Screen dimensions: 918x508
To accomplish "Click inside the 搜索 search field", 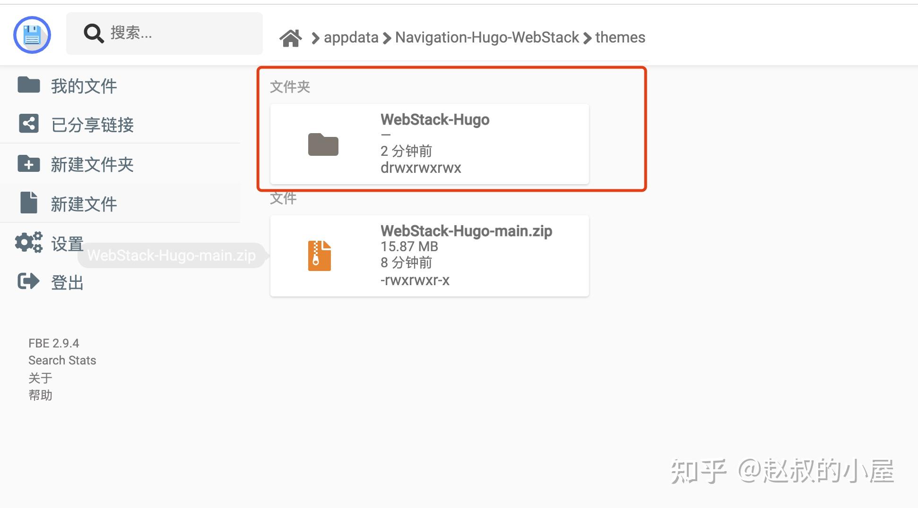I will (165, 33).
